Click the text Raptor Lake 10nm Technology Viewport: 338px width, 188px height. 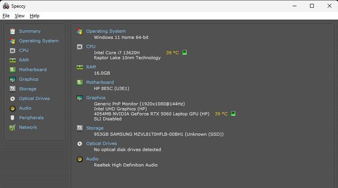click(127, 58)
